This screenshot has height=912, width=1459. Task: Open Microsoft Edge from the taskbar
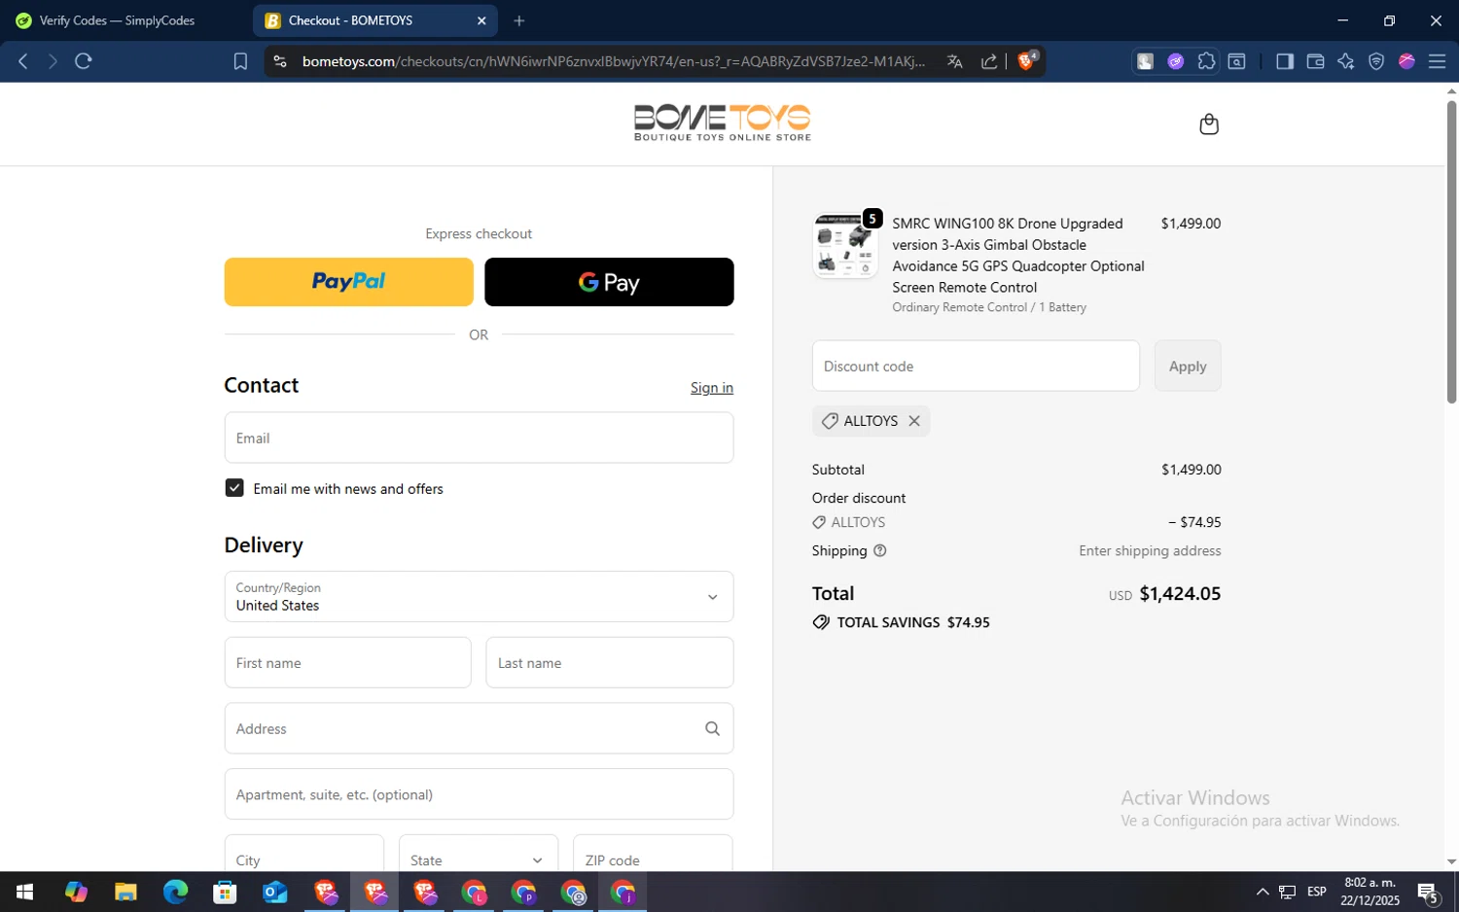175,892
